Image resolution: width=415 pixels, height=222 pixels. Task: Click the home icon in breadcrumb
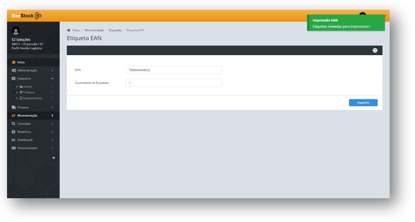coord(69,30)
